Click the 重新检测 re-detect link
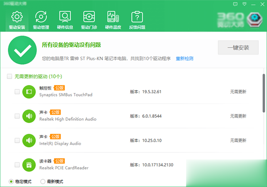 [184, 58]
